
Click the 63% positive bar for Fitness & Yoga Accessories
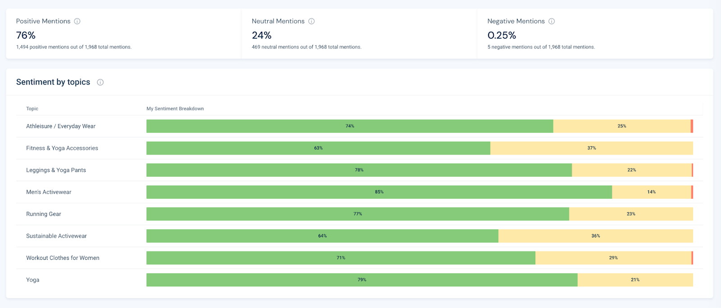(318, 148)
